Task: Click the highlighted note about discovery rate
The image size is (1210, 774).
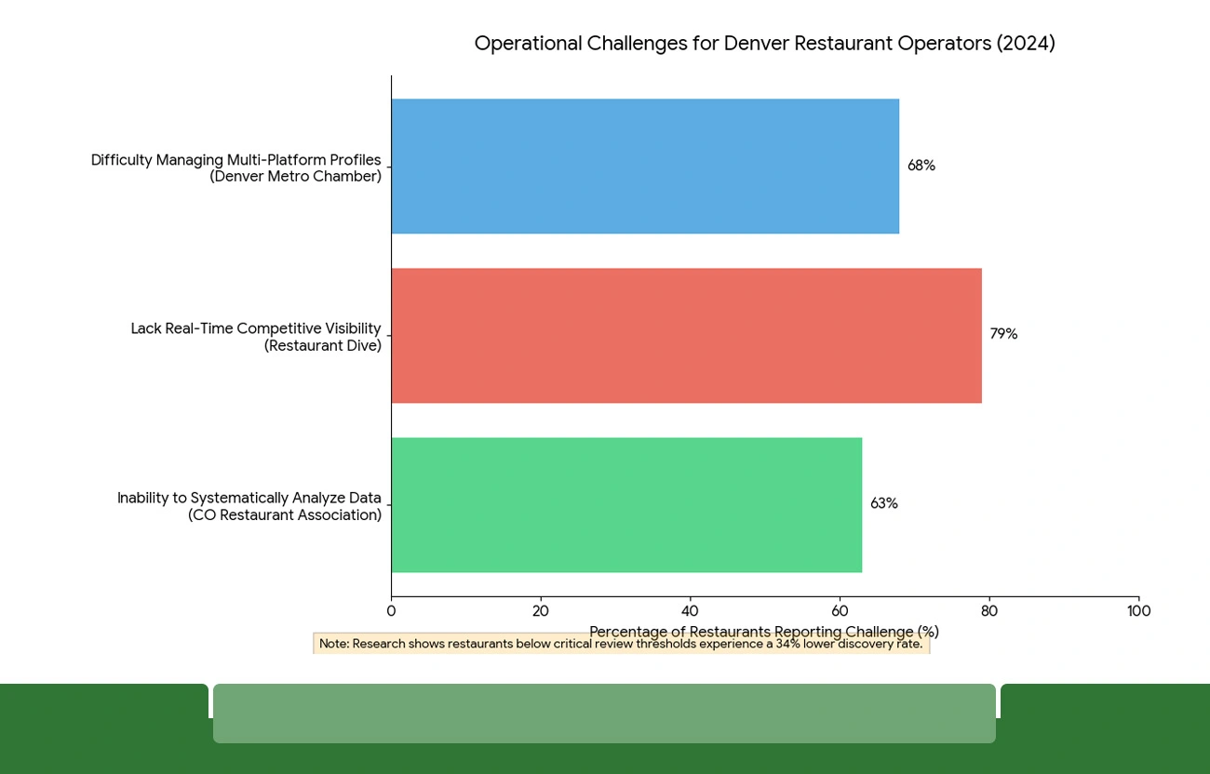Action: tap(622, 643)
